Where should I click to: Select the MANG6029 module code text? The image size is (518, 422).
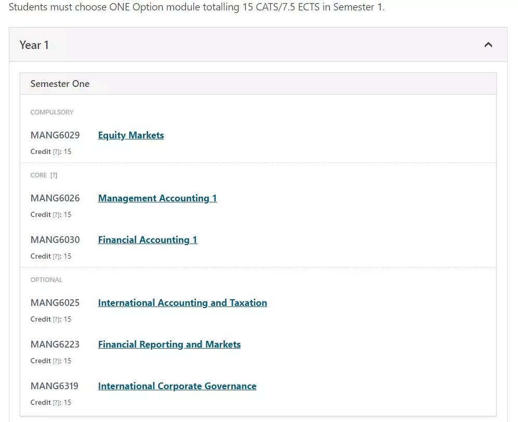[55, 135]
